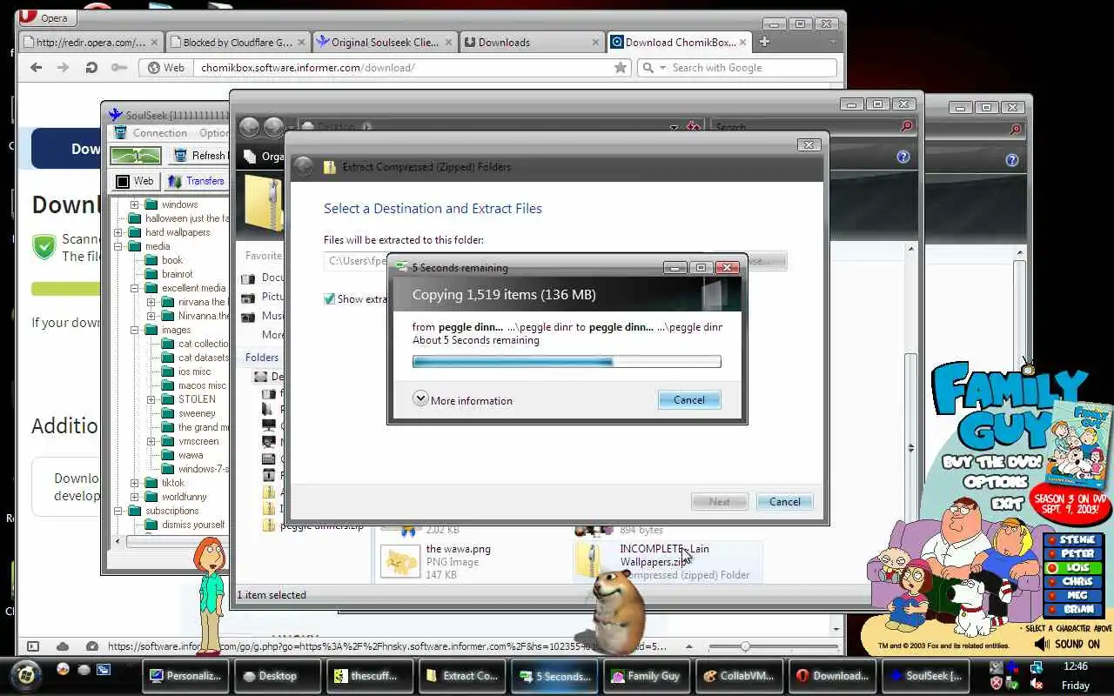Image resolution: width=1114 pixels, height=696 pixels.
Task: Expand the hard wallpapers folder
Action: pos(118,232)
